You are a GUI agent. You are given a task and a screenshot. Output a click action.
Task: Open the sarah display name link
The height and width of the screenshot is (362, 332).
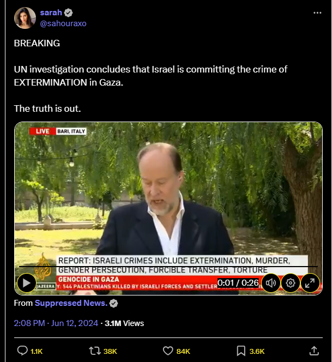tap(51, 13)
